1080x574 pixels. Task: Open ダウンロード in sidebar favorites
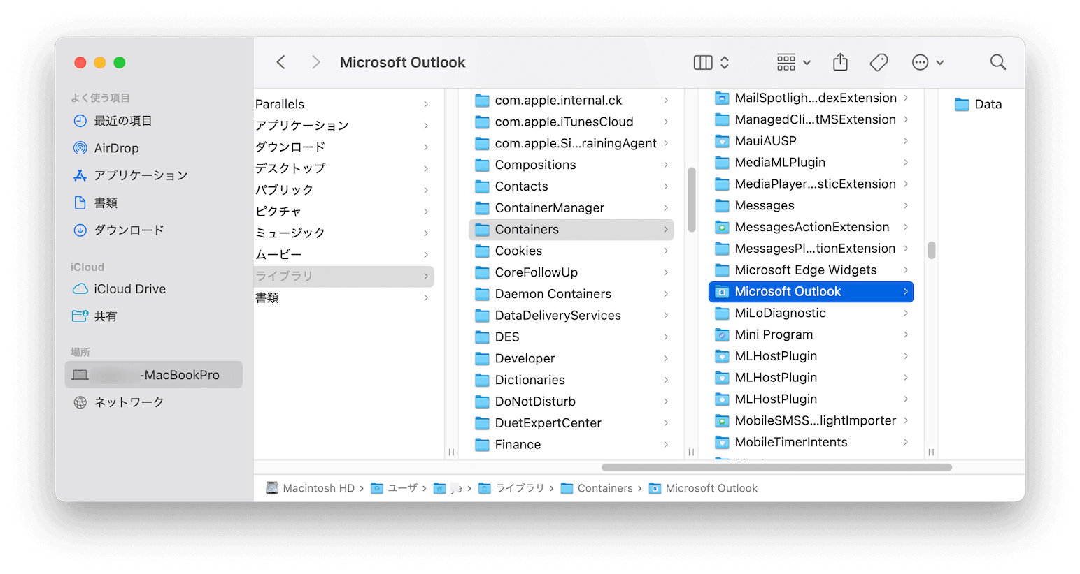153,230
